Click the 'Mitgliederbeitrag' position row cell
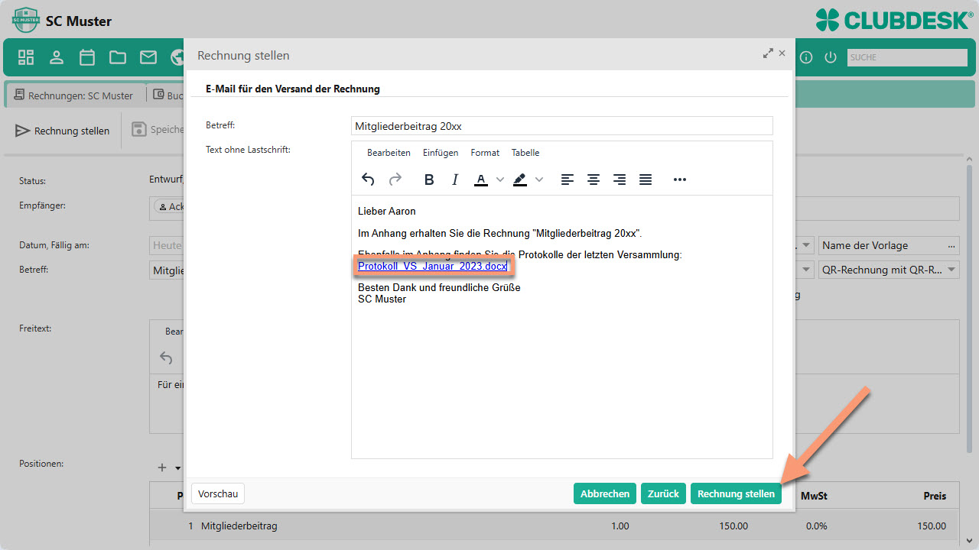 [x=239, y=526]
